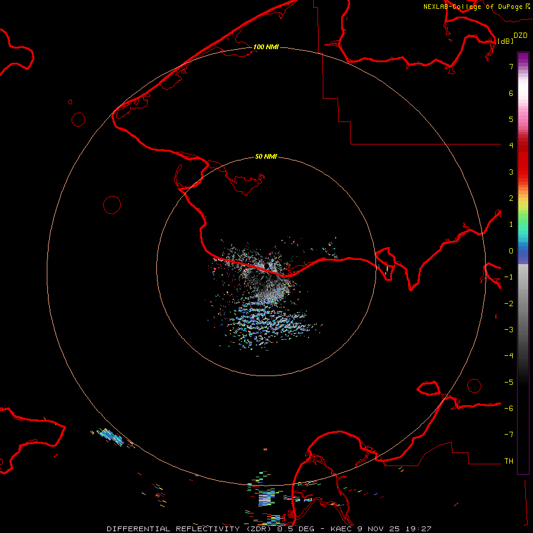Click the -1 value on color scale
The image size is (533, 533).
[x=509, y=277]
